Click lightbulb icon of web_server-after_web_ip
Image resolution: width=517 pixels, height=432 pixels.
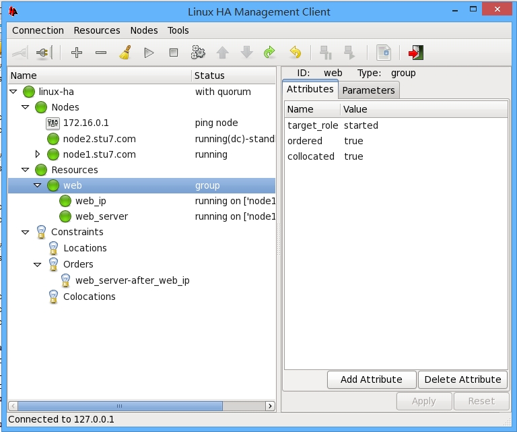pyautogui.click(x=65, y=280)
